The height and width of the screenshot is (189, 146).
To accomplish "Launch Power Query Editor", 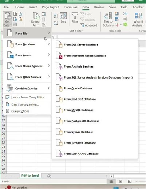I will (x=27, y=97).
